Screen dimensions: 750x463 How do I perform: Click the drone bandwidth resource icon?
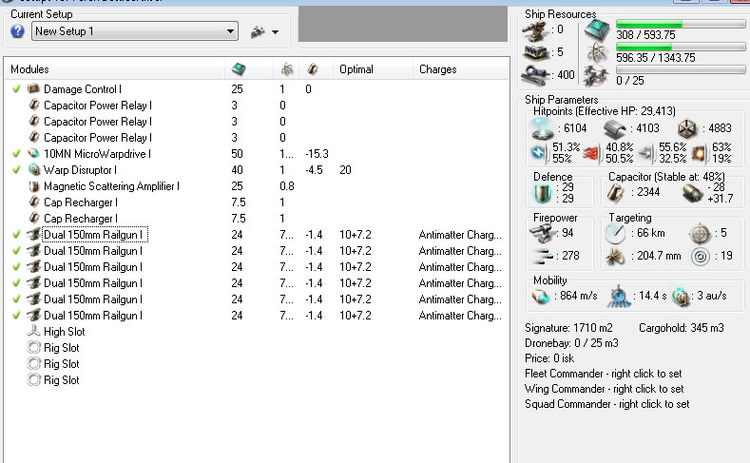pyautogui.click(x=596, y=75)
